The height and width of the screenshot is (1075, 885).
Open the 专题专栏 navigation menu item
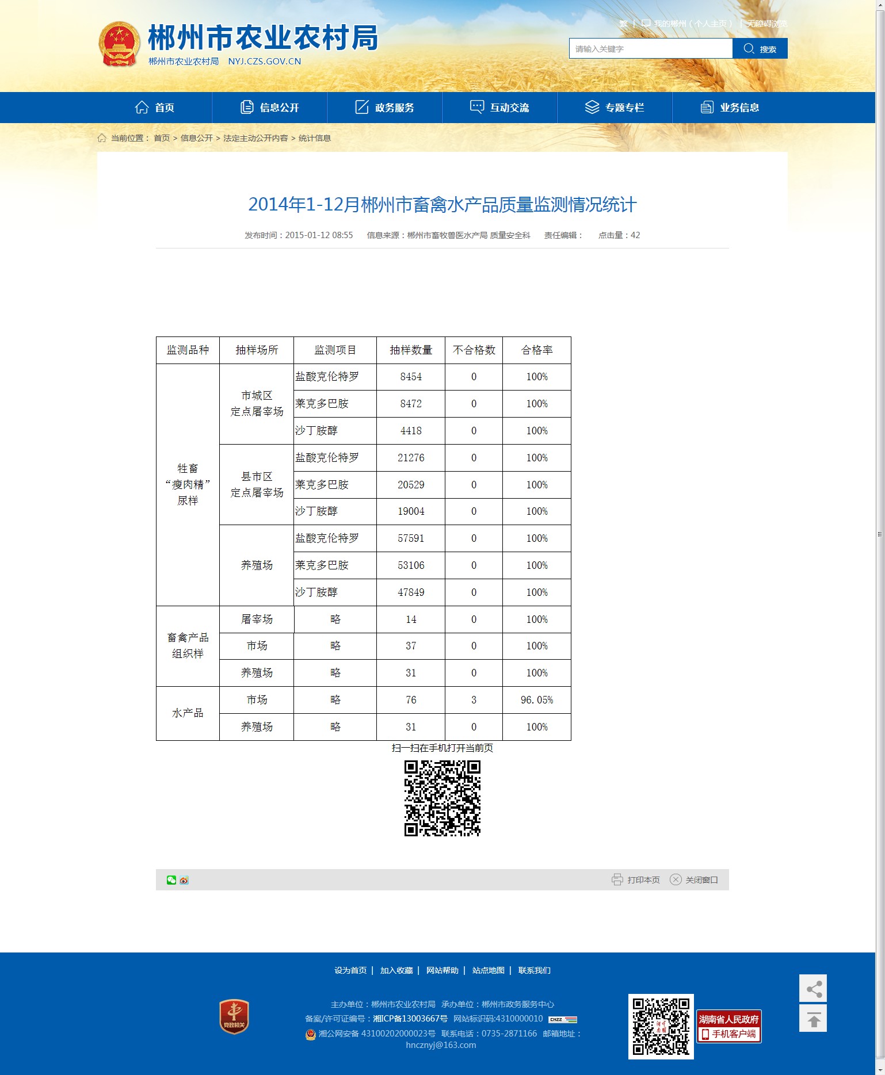click(615, 108)
